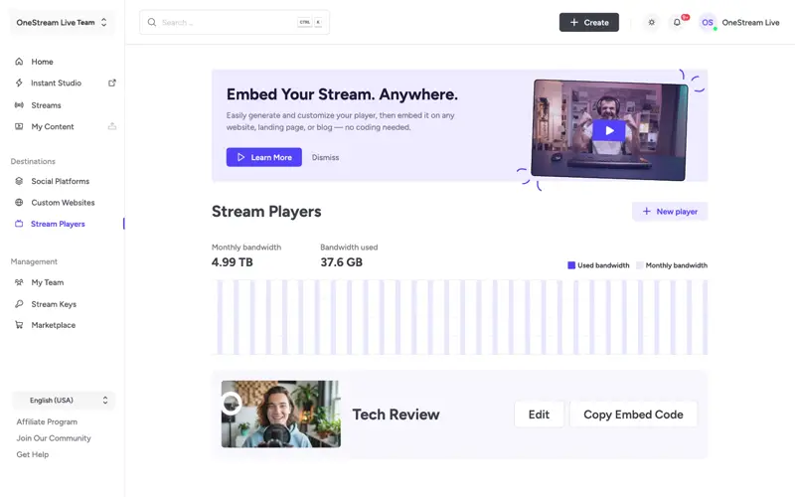This screenshot has width=795, height=497.
Task: Click the 37.6 GB bandwidth used value
Action: [341, 262]
